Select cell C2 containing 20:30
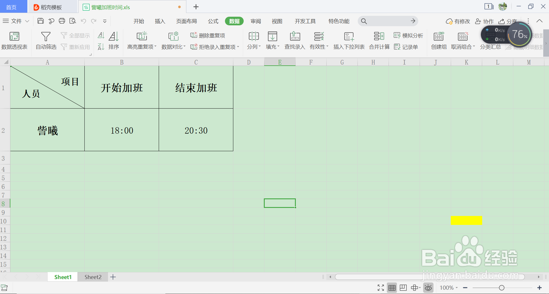 point(196,130)
